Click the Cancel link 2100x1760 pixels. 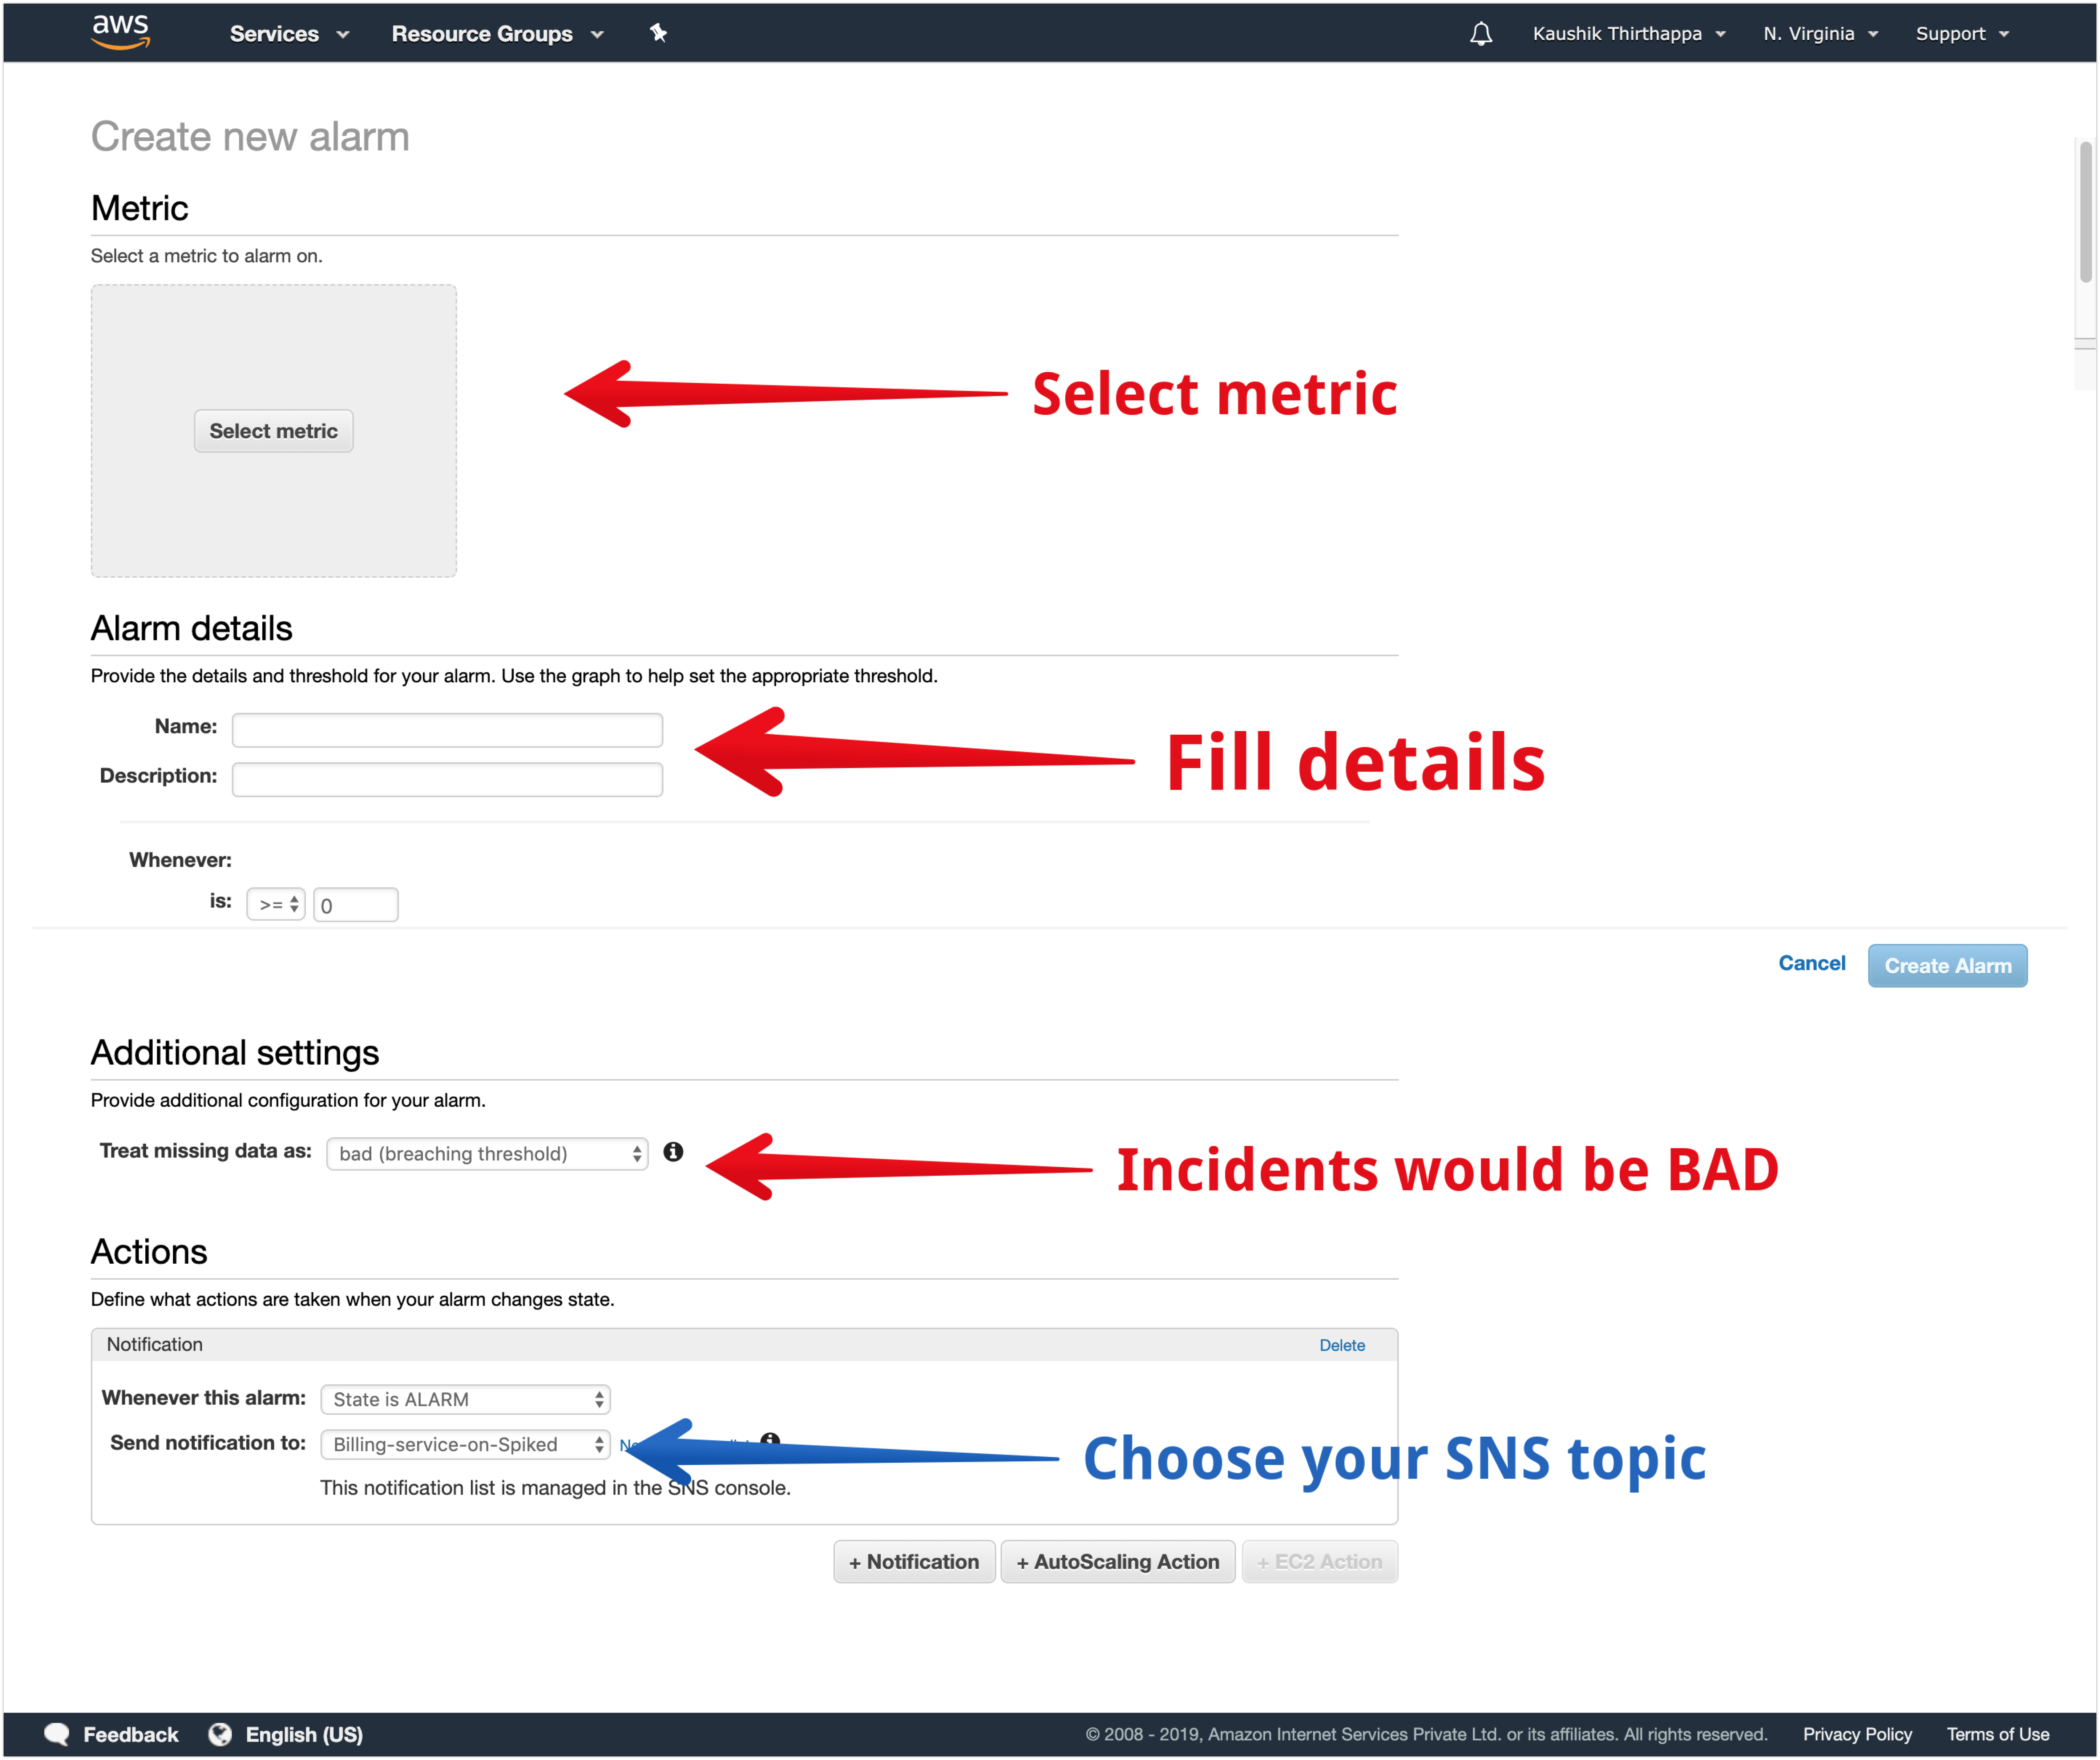[1811, 963]
